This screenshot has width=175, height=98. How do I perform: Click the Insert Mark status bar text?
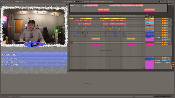click(x=12, y=96)
